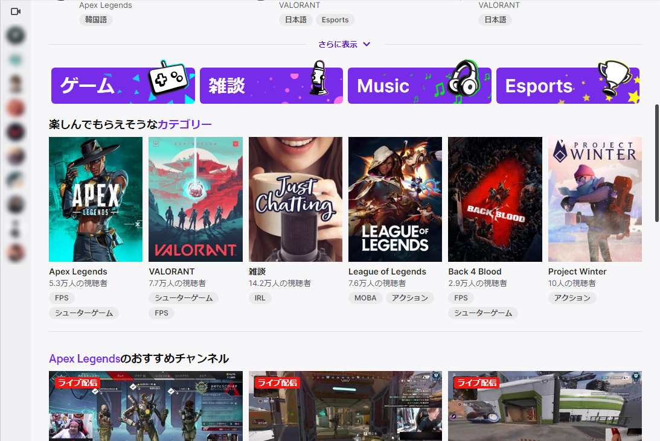Select FPS tag under Back 4 Blood
The width and height of the screenshot is (660, 441).
pos(461,298)
